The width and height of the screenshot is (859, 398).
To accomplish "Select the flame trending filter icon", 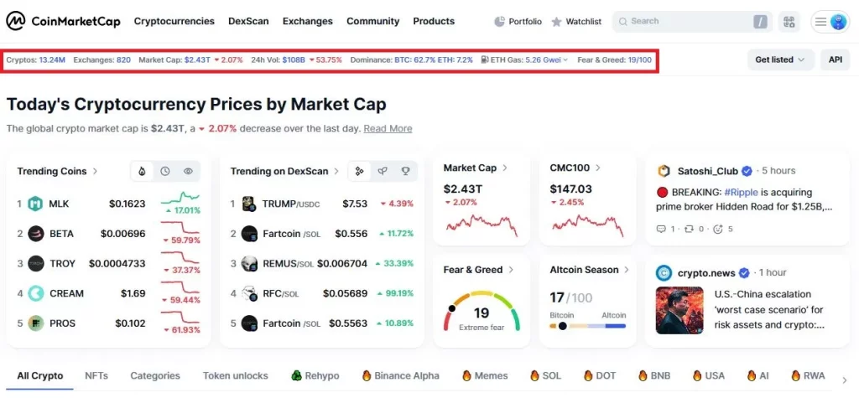I will click(x=143, y=172).
